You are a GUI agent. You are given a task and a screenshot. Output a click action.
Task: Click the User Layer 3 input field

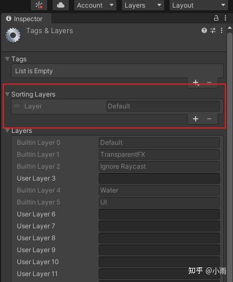coord(159,178)
